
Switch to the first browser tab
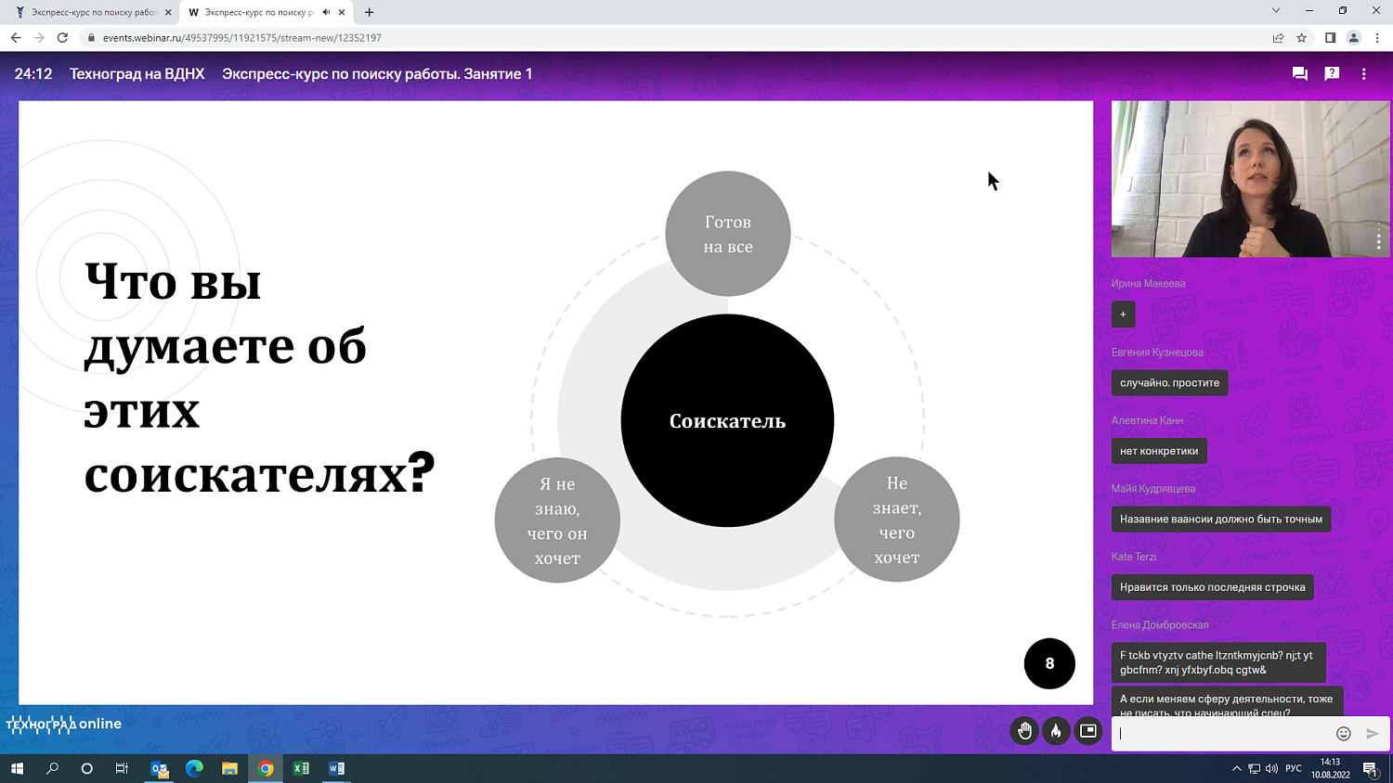91,12
